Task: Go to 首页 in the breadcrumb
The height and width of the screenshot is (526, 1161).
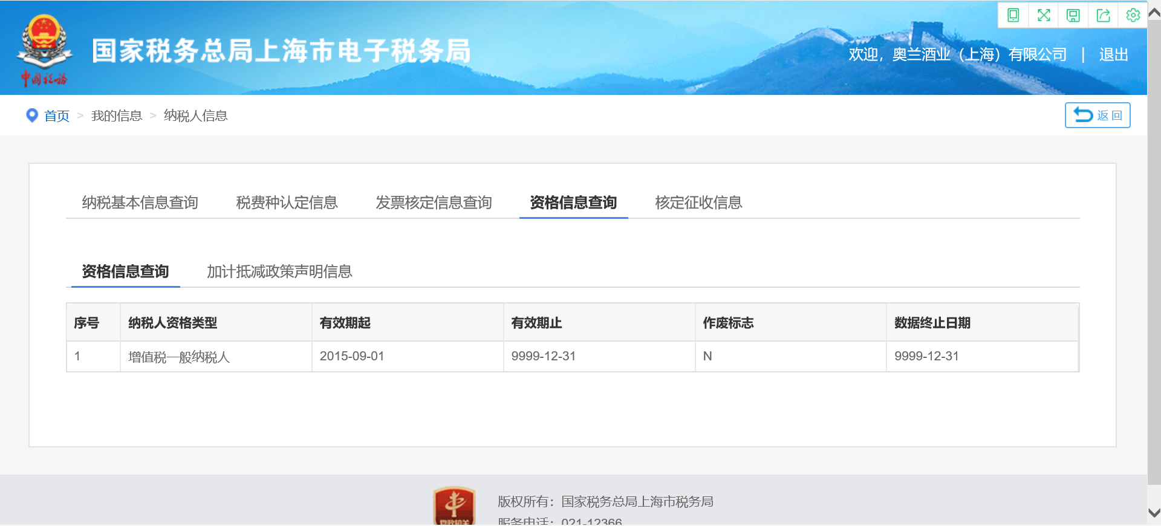Action: 57,115
